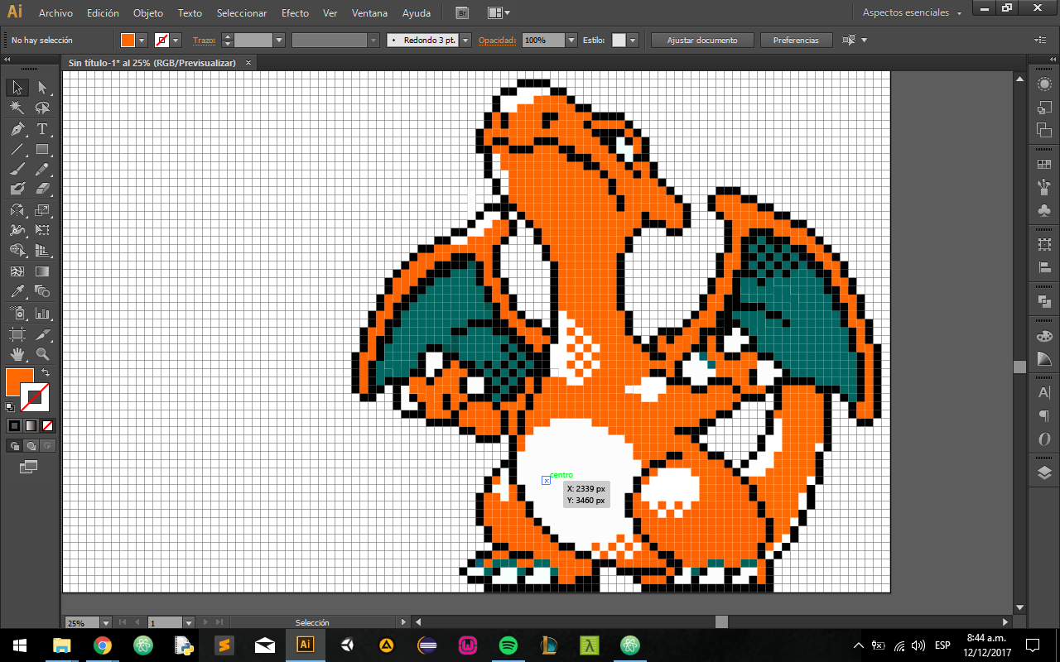1060x662 pixels.
Task: Select the Magic Wand tool
Action: pos(17,108)
